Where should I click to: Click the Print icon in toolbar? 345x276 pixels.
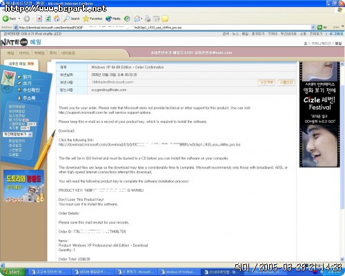coord(148,19)
